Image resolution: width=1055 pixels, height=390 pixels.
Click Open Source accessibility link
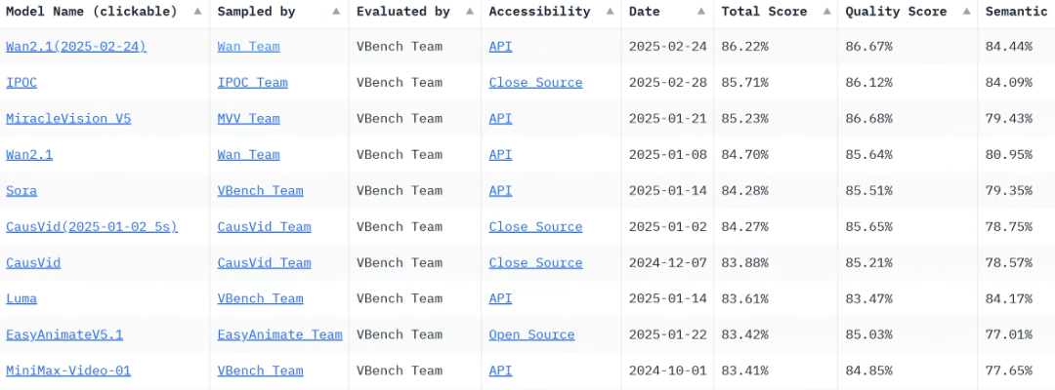pos(531,334)
